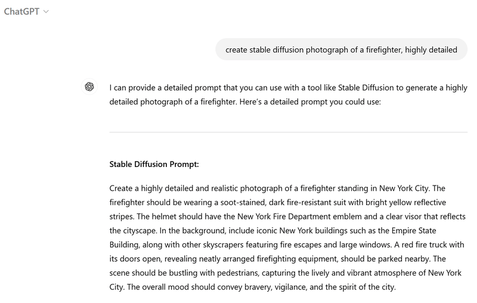Click the horizontal divider line
Screen dimensions: 477x303
pos(289,132)
